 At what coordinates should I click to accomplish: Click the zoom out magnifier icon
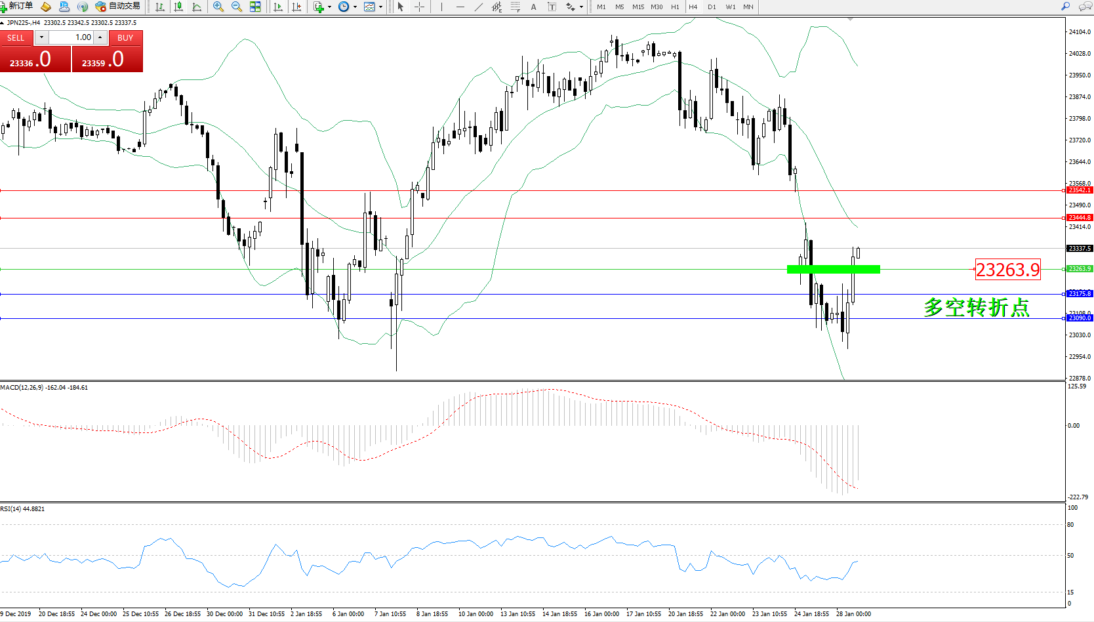click(x=237, y=7)
